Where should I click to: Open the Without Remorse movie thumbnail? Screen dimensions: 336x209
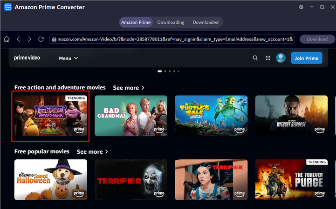tap(291, 116)
